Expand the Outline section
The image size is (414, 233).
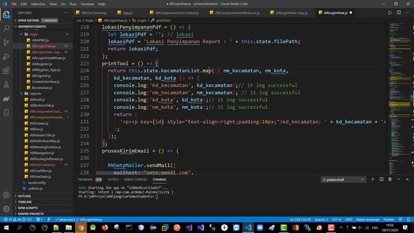point(43,196)
